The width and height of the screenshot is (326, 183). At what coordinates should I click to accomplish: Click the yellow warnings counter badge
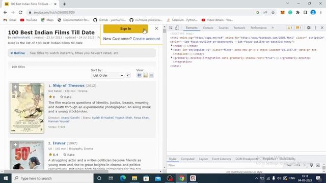(x=289, y=27)
